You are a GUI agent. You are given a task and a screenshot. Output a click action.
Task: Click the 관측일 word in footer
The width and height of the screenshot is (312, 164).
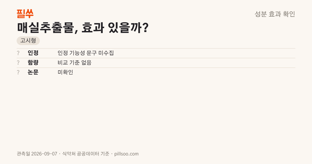click(x=23, y=154)
